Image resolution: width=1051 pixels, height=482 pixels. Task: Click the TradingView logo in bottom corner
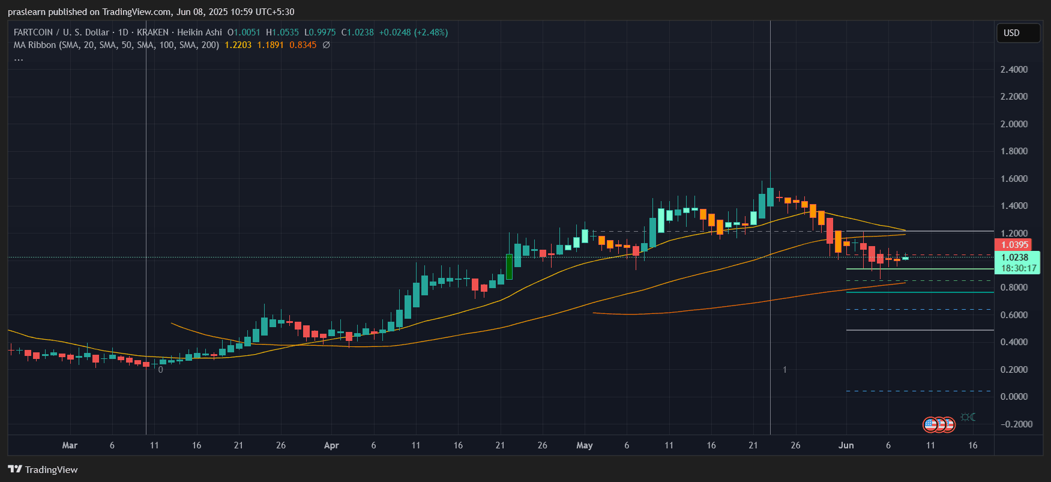click(43, 469)
